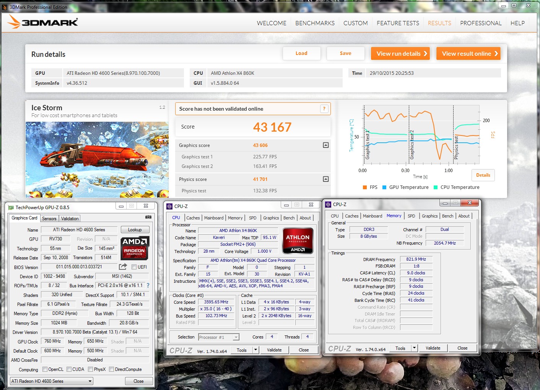Click the GPU-Z screenshot camera icon
540x390 pixels.
coord(148,217)
